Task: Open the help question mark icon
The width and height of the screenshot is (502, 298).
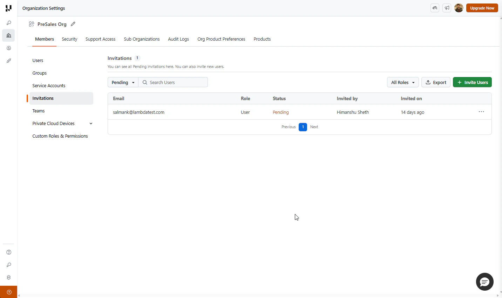Action: tap(9, 252)
